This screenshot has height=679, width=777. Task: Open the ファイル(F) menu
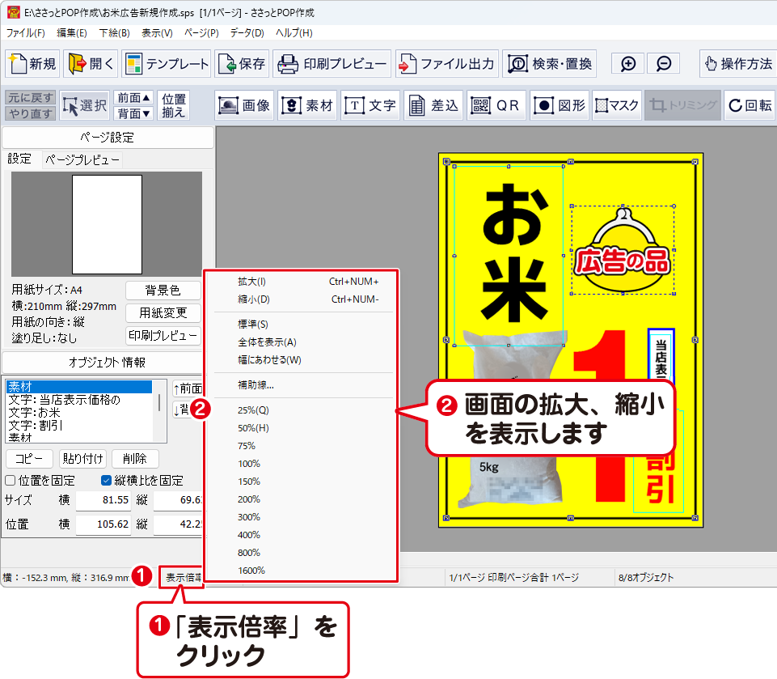point(26,33)
